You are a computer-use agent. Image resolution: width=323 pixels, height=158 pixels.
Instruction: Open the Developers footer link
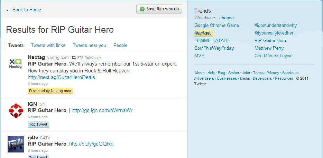pyautogui.click(x=262, y=79)
